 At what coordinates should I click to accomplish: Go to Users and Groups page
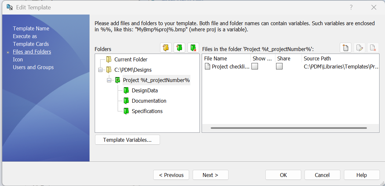point(33,67)
